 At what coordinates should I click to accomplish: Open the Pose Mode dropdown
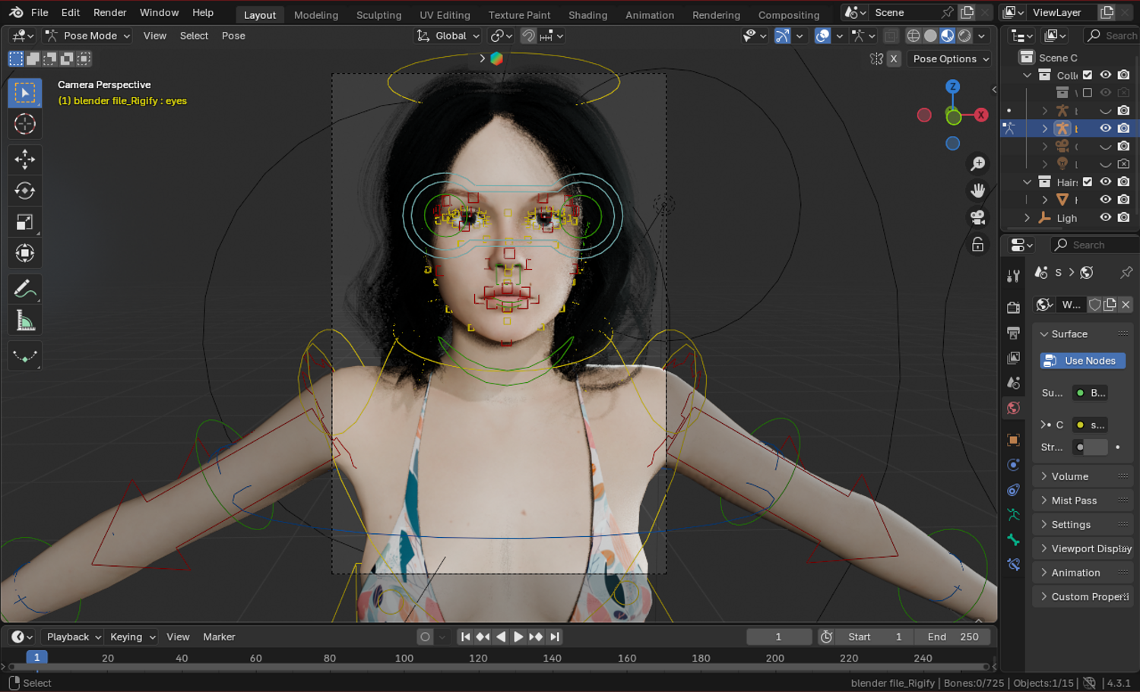pos(87,36)
